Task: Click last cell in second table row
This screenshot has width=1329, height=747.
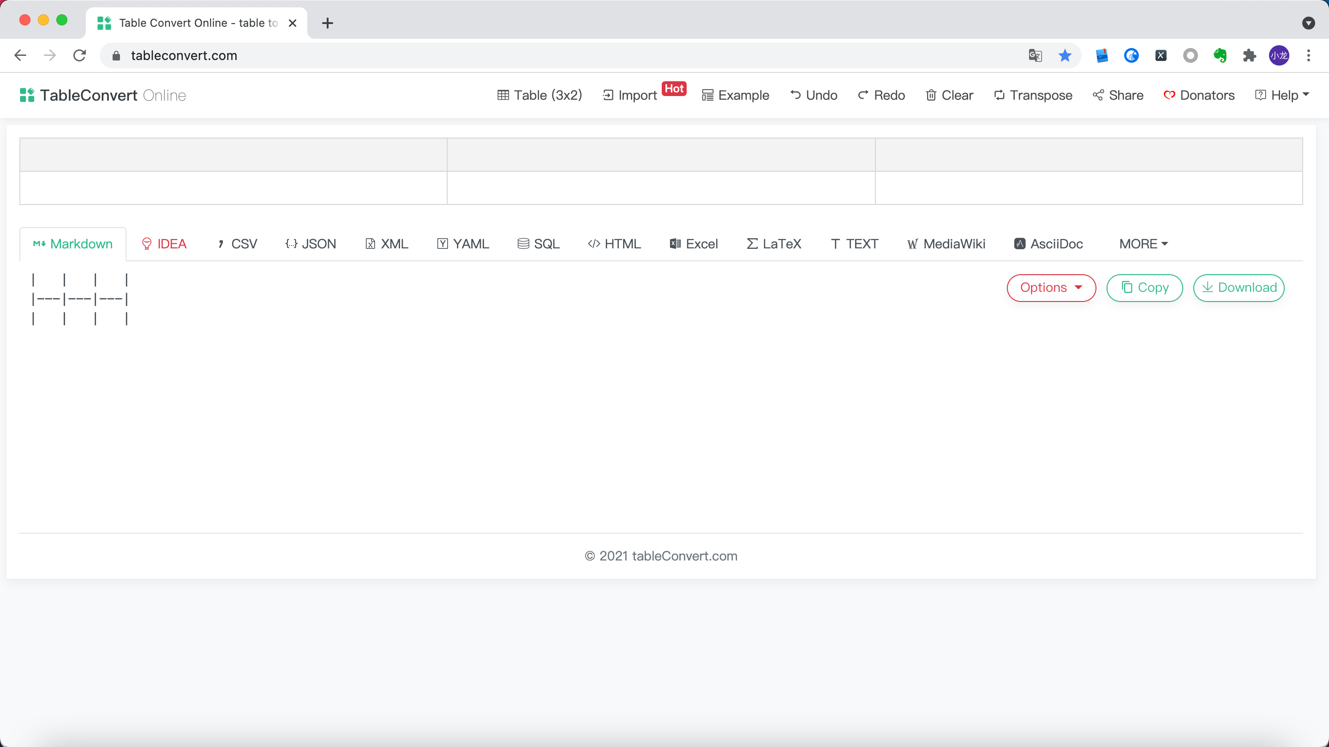Action: tap(1089, 188)
